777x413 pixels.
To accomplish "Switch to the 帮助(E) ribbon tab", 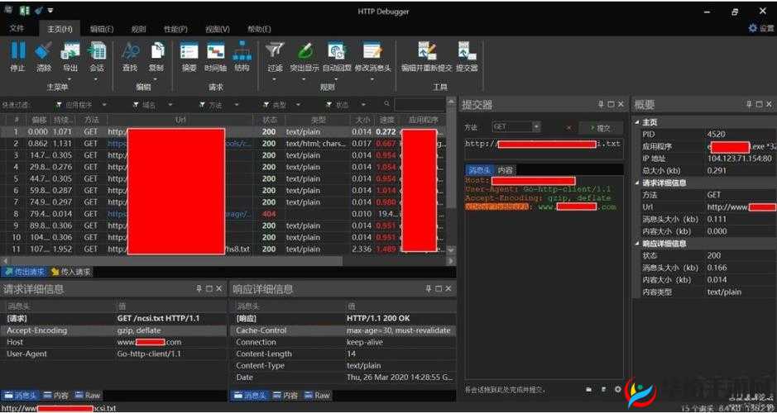I will (259, 29).
